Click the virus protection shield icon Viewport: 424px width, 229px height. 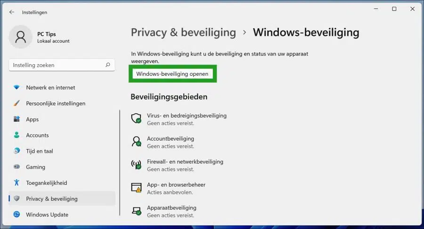pyautogui.click(x=136, y=118)
